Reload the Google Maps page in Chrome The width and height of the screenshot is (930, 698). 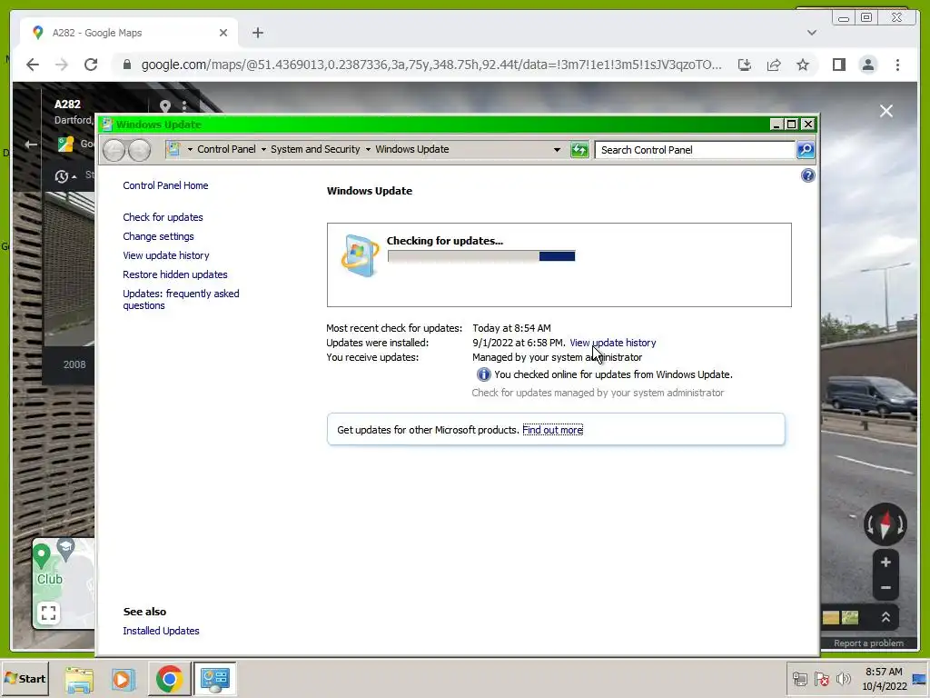(91, 65)
